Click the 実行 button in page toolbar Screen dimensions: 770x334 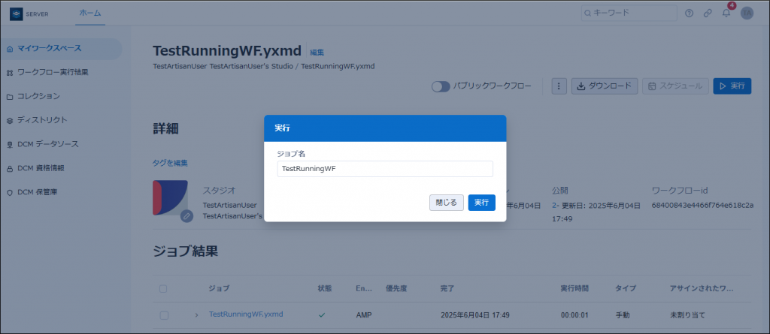pyautogui.click(x=732, y=86)
